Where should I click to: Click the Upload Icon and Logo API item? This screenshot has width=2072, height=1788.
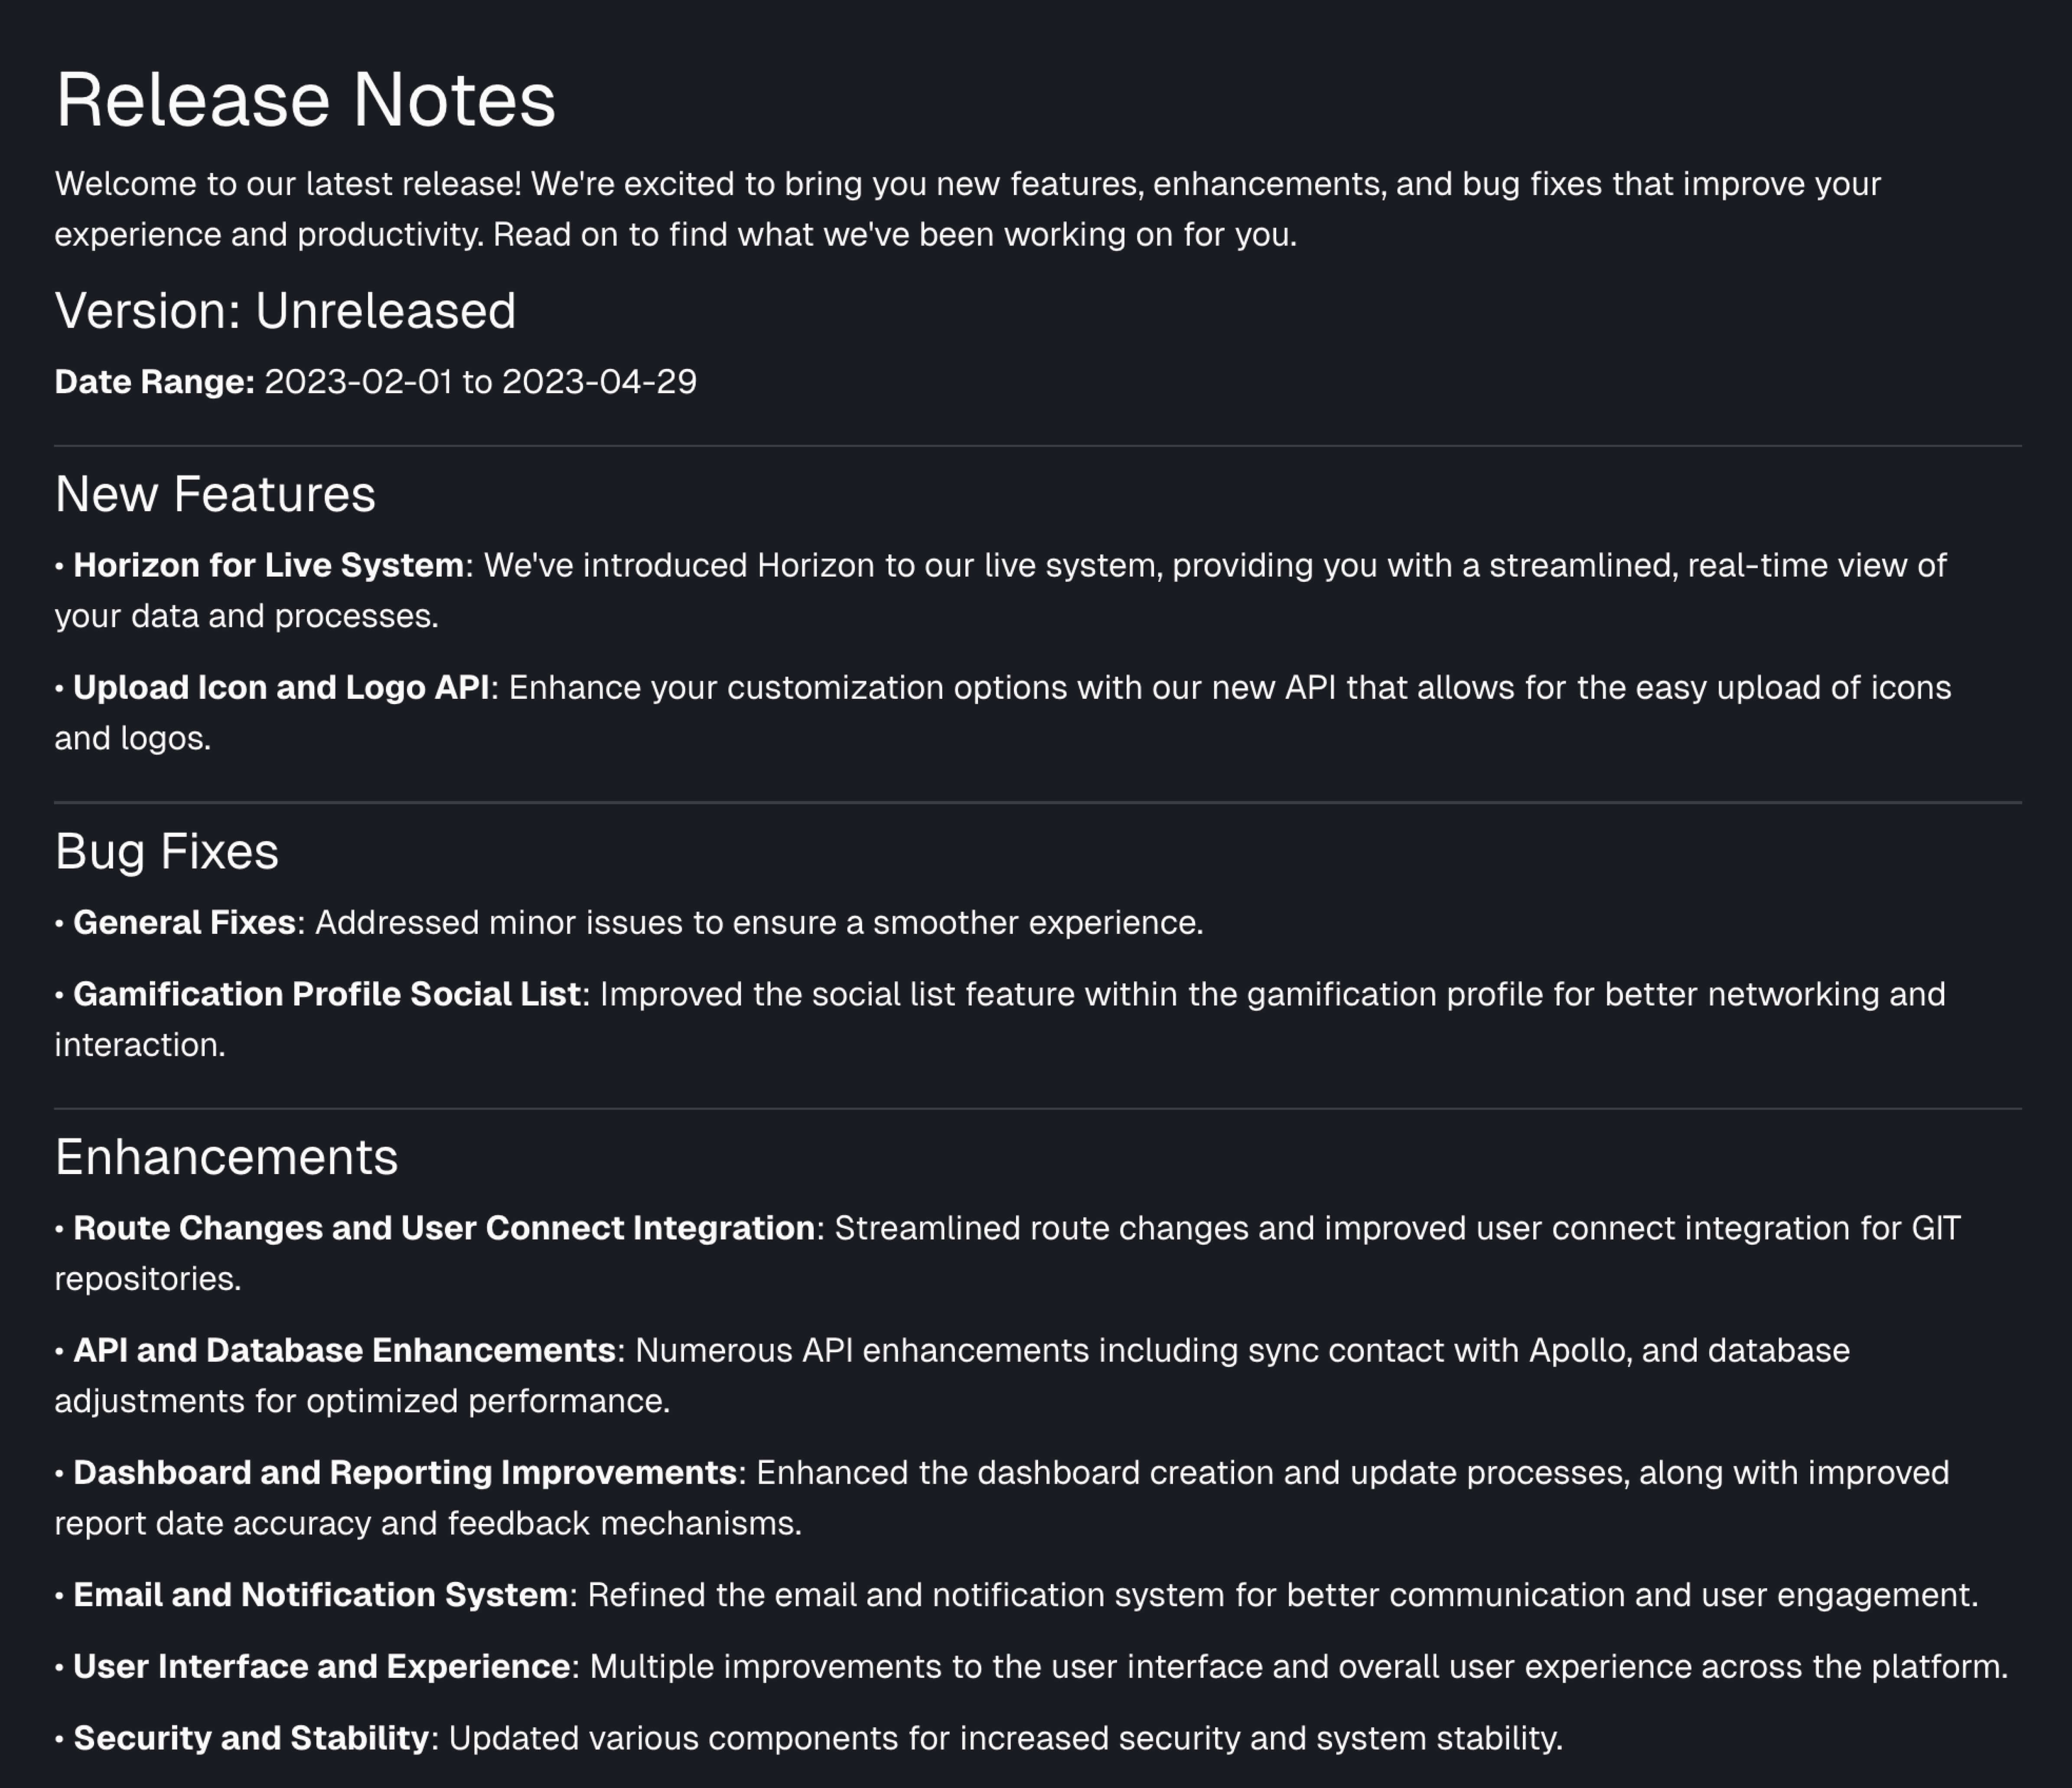(x=281, y=688)
